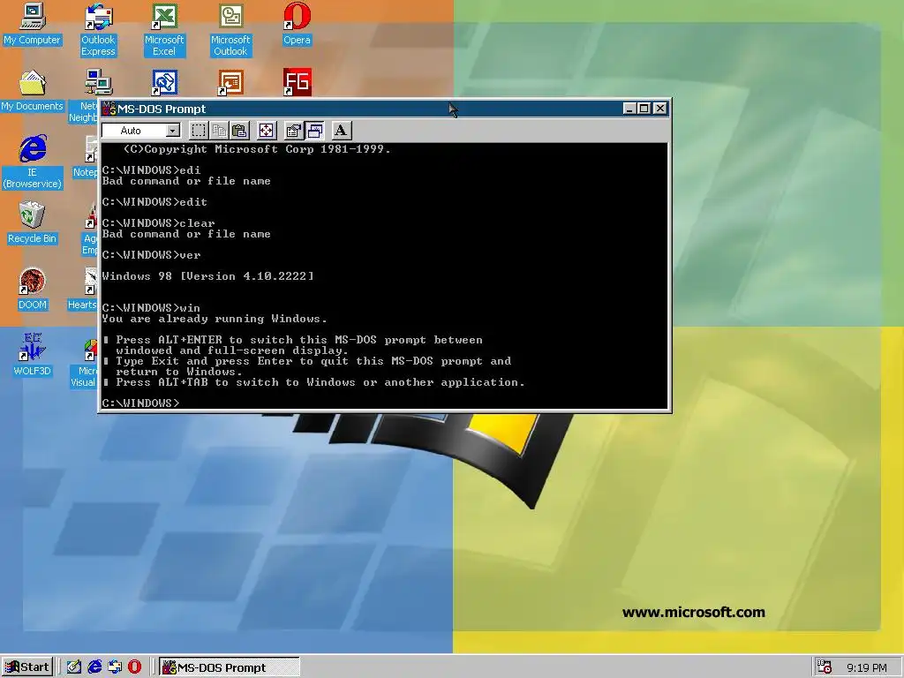Click the 9:19 PM taskbar clock
Viewport: 904px width, 678px height.
[x=867, y=667]
